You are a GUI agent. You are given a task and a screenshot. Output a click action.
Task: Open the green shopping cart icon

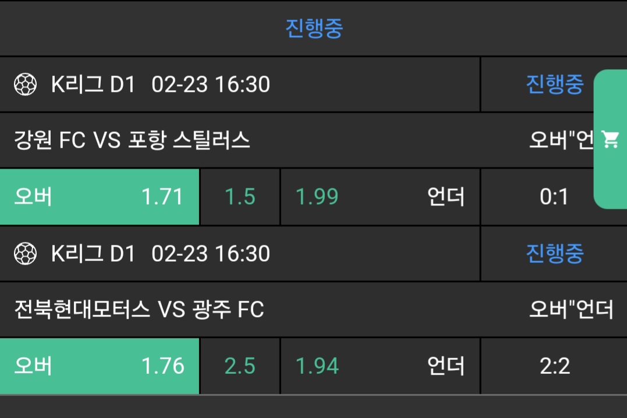coord(610,140)
